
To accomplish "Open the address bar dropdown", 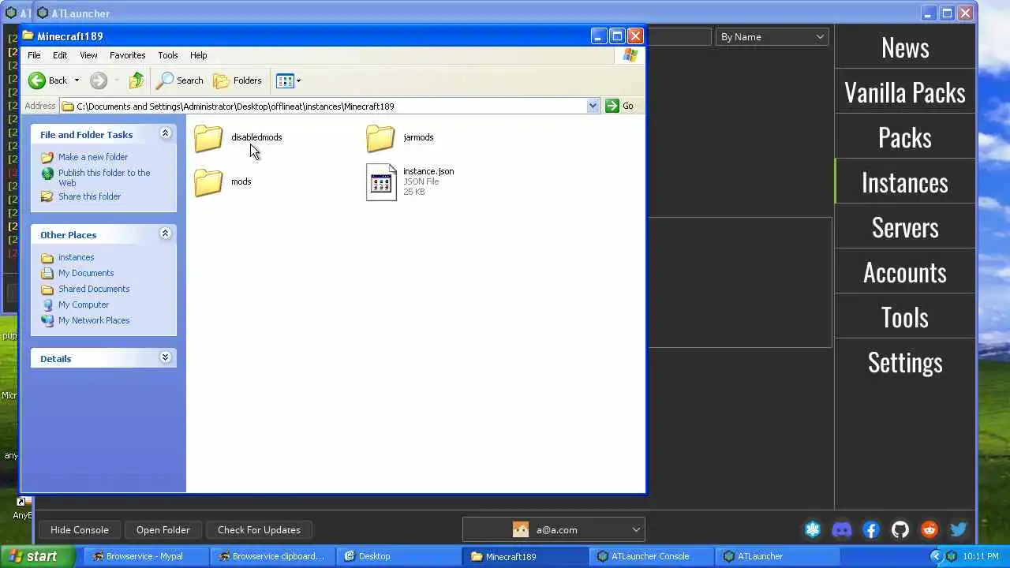I will pos(593,106).
